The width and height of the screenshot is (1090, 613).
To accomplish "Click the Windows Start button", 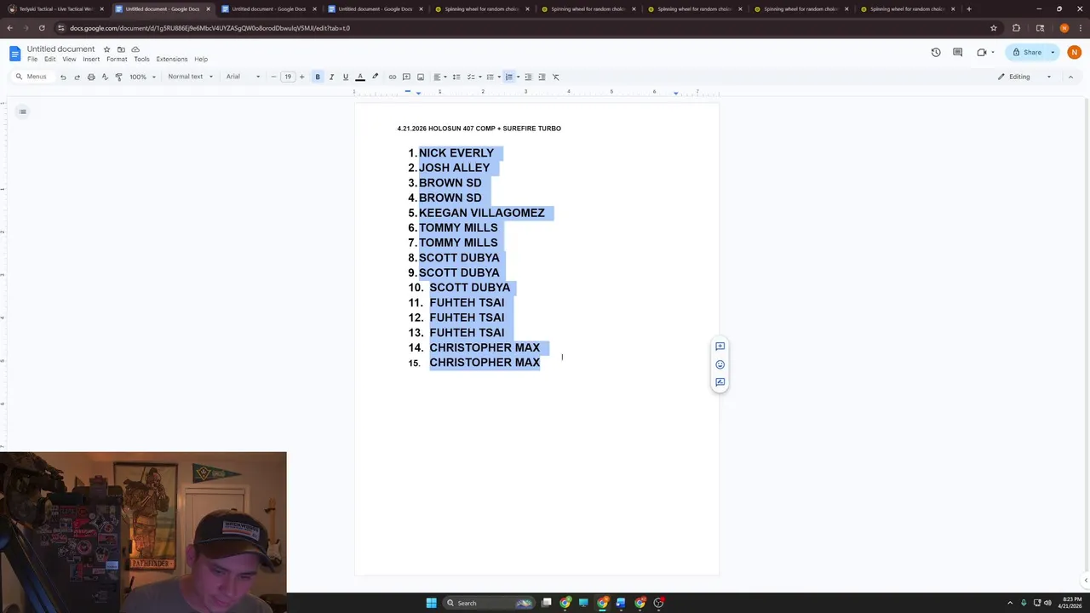I will point(431,603).
